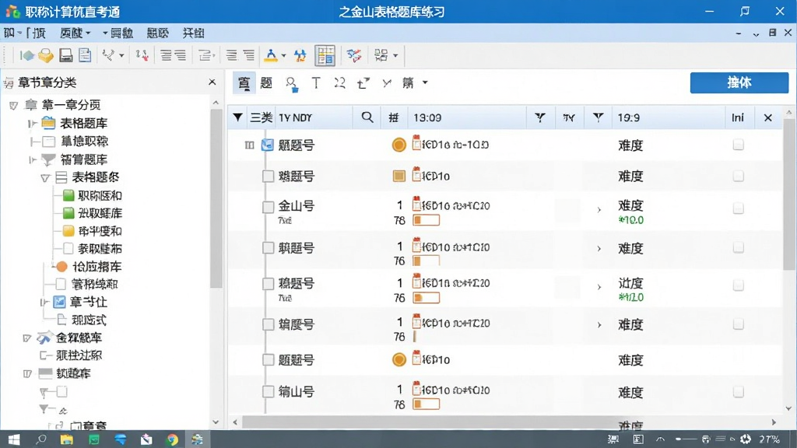The width and height of the screenshot is (797, 448).
Task: Tick the left checkbox of the 锖山号 row
Action: (268, 392)
